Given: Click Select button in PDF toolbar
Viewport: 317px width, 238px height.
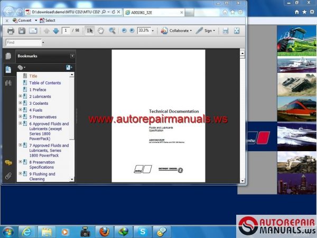Looking at the screenshot, I should point(48,21).
